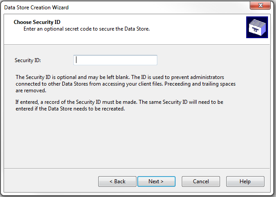Proceed with the Next > button
Viewport: 276px width, 197px height.
click(x=156, y=181)
